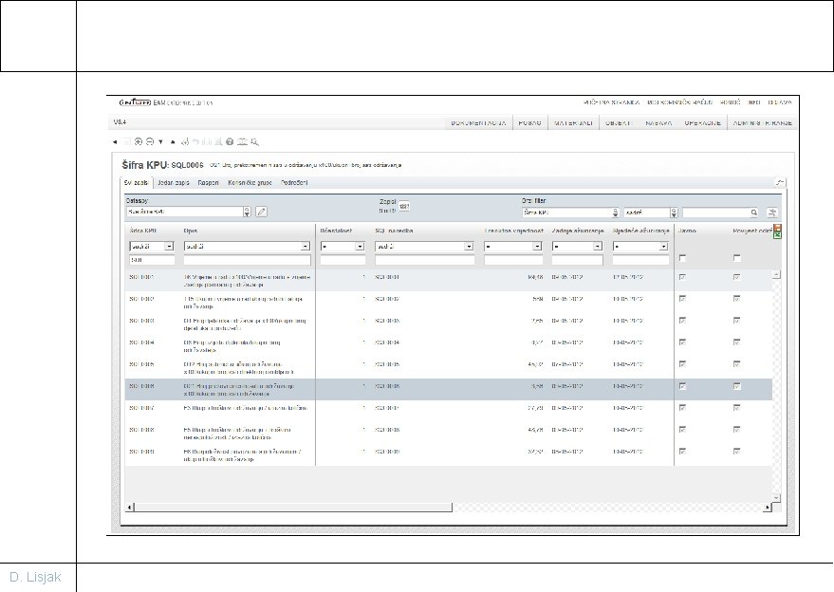The image size is (834, 592).
Task: Expand the quick filter field selector dropdown
Action: [x=616, y=213]
